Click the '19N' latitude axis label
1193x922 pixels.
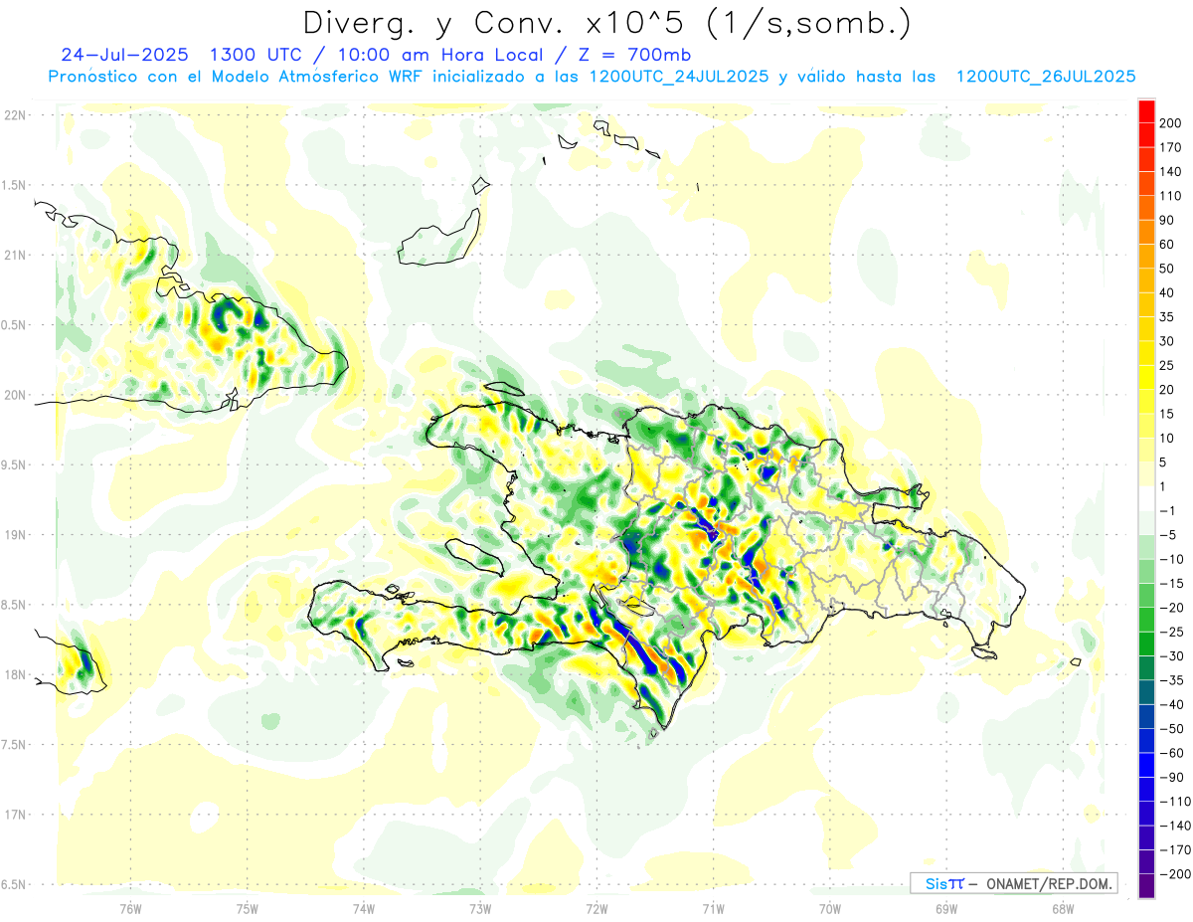14,535
